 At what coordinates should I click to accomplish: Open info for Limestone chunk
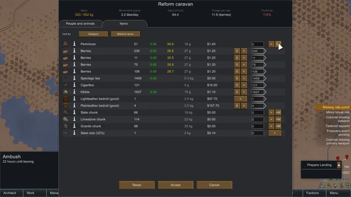tap(75, 119)
